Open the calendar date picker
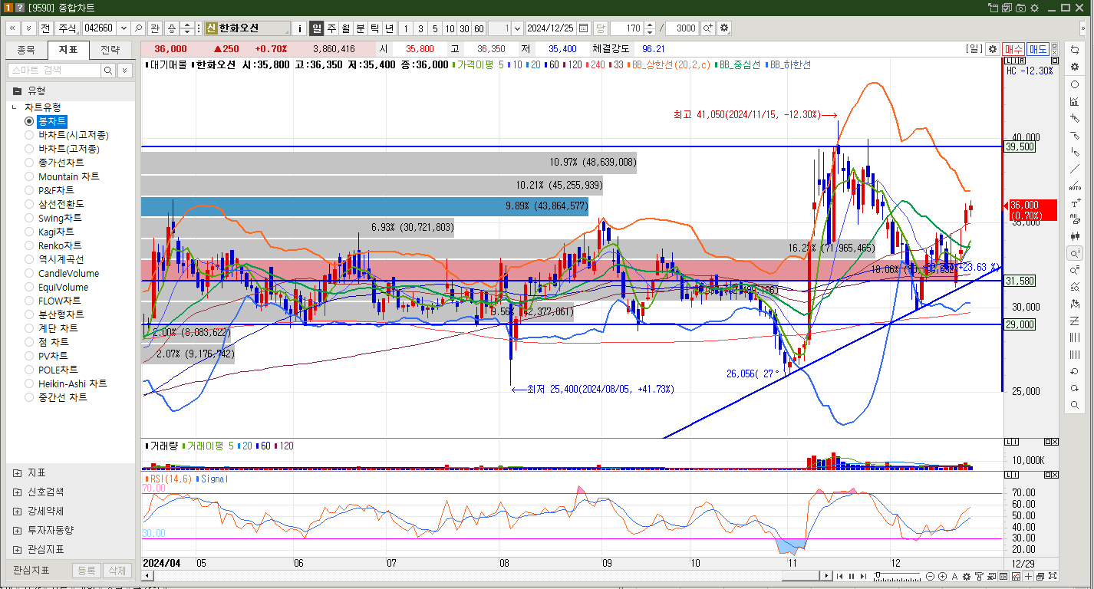 [584, 28]
